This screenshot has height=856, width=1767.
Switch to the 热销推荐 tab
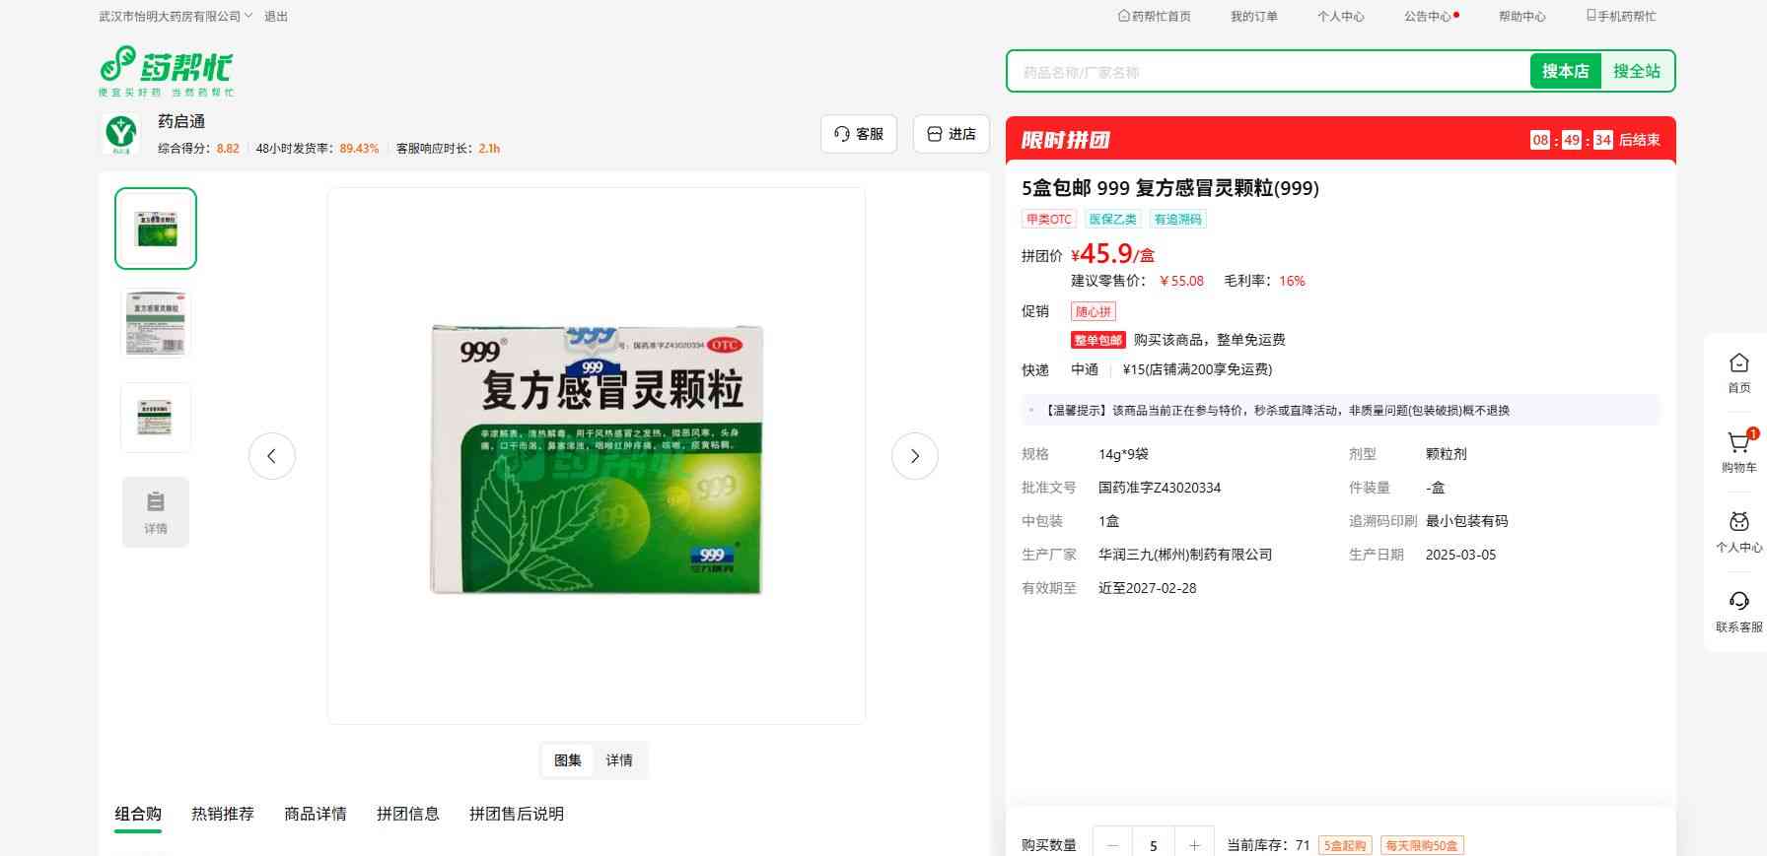tap(223, 814)
